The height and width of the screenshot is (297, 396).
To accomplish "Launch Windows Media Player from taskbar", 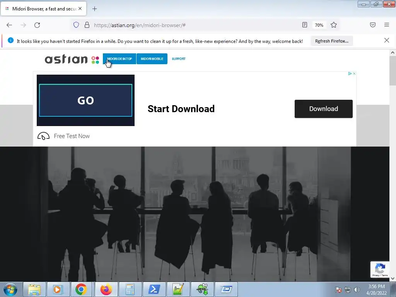I will coord(58,289).
